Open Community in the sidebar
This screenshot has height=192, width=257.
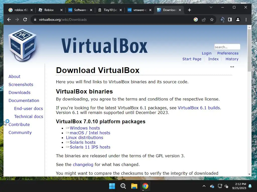pyautogui.click(x=20, y=132)
